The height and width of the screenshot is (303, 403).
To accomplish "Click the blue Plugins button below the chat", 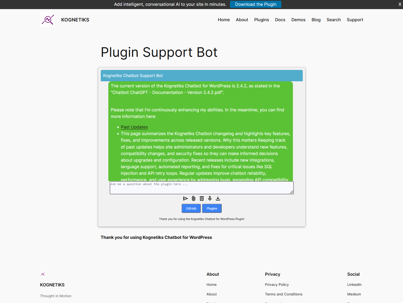I will point(212,208).
